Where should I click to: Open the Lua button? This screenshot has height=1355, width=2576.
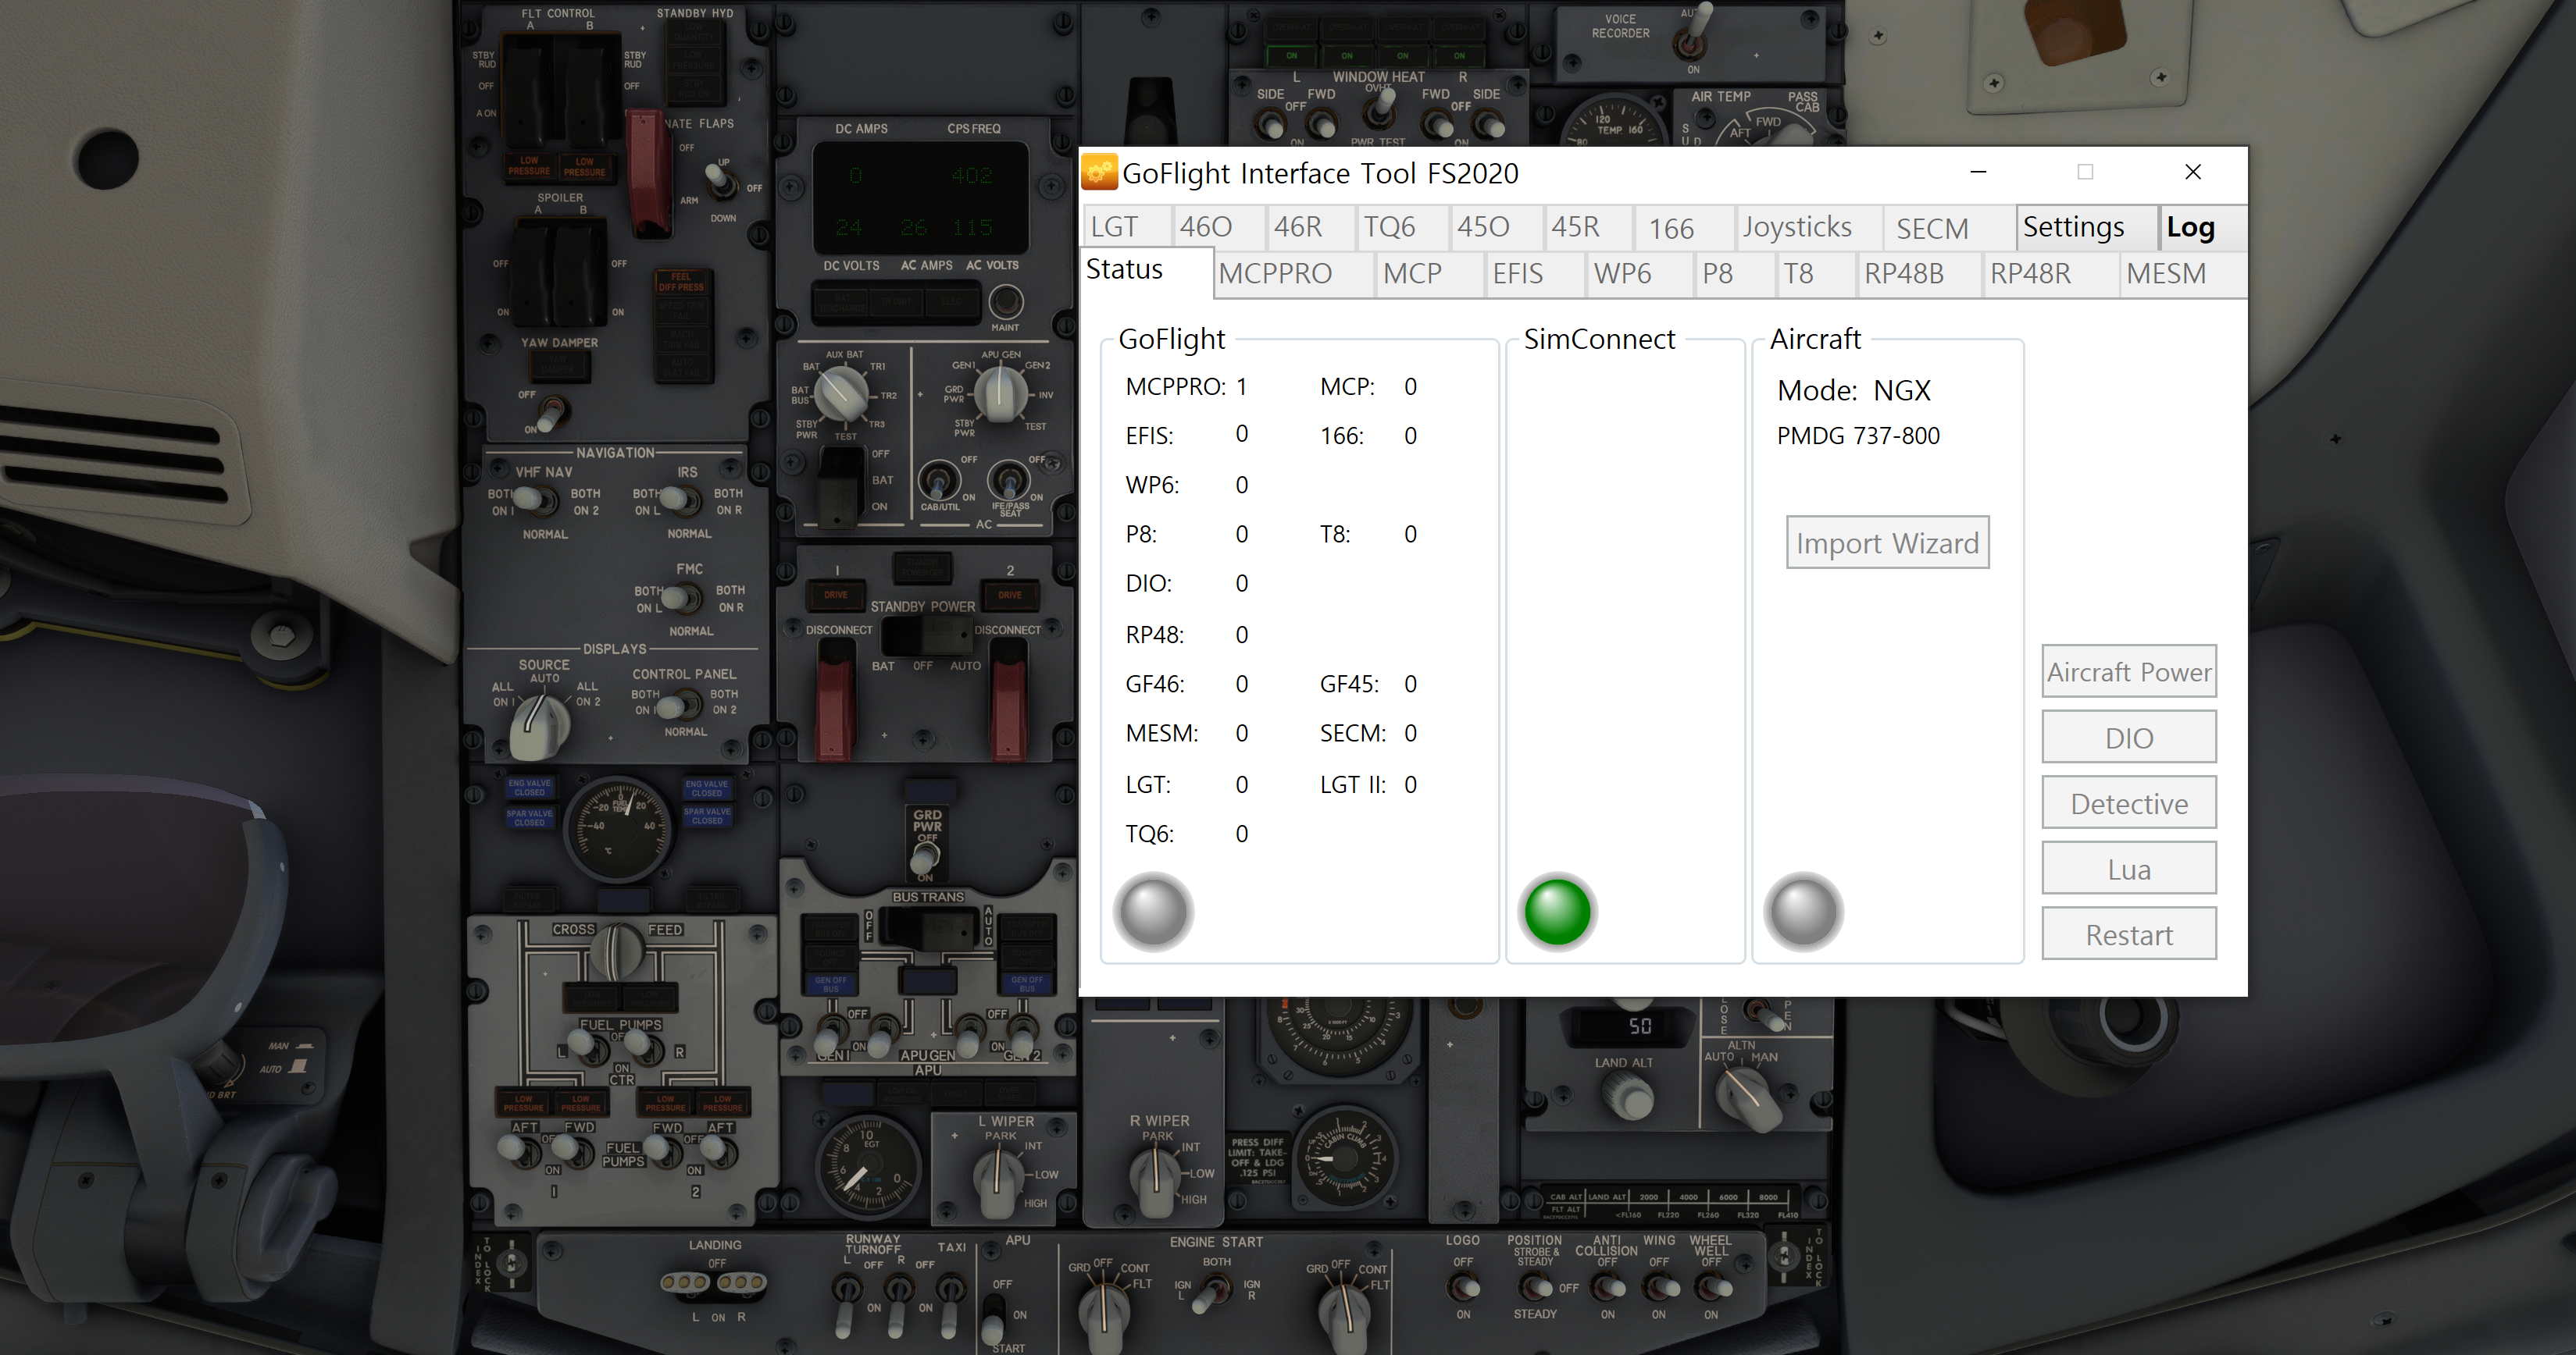tap(2129, 869)
